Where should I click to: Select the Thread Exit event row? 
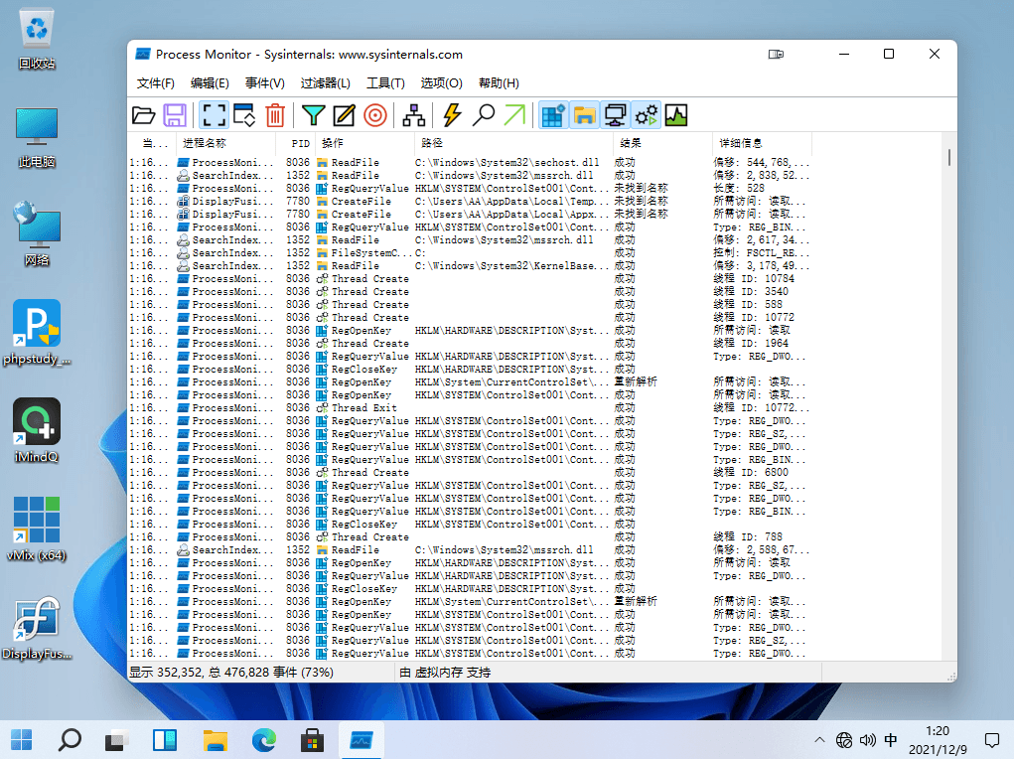(x=470, y=407)
